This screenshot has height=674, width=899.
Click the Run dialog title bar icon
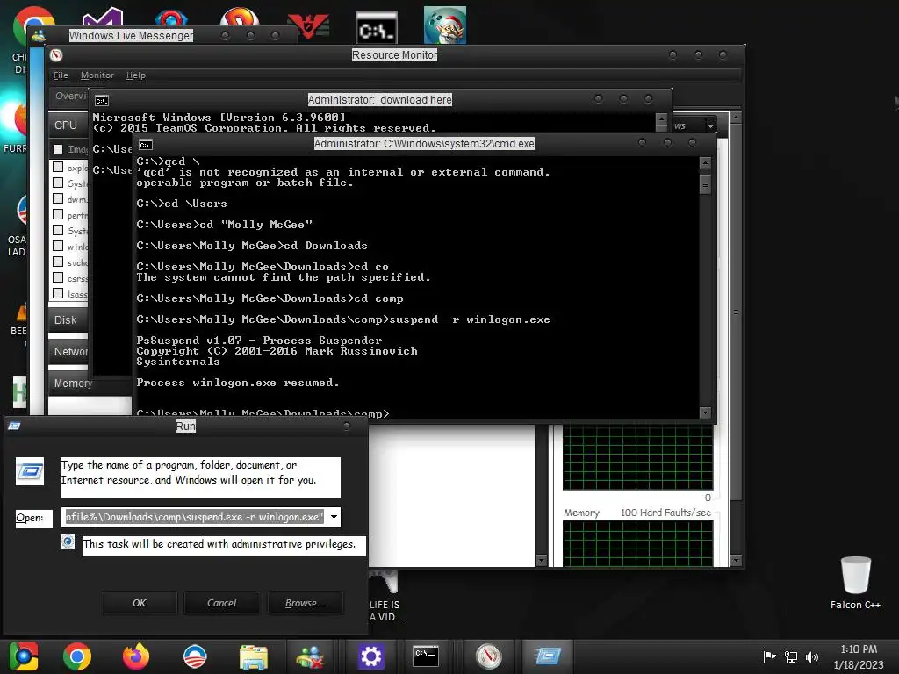click(14, 426)
